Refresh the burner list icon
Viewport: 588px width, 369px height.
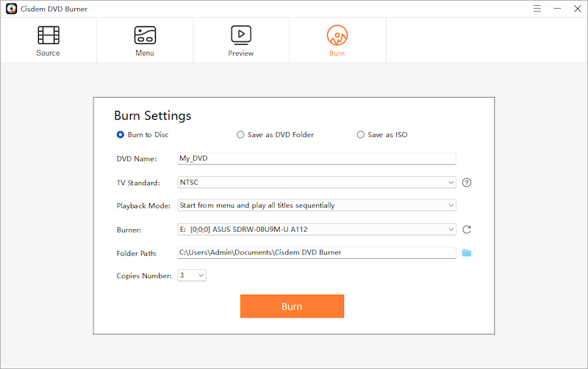click(466, 230)
